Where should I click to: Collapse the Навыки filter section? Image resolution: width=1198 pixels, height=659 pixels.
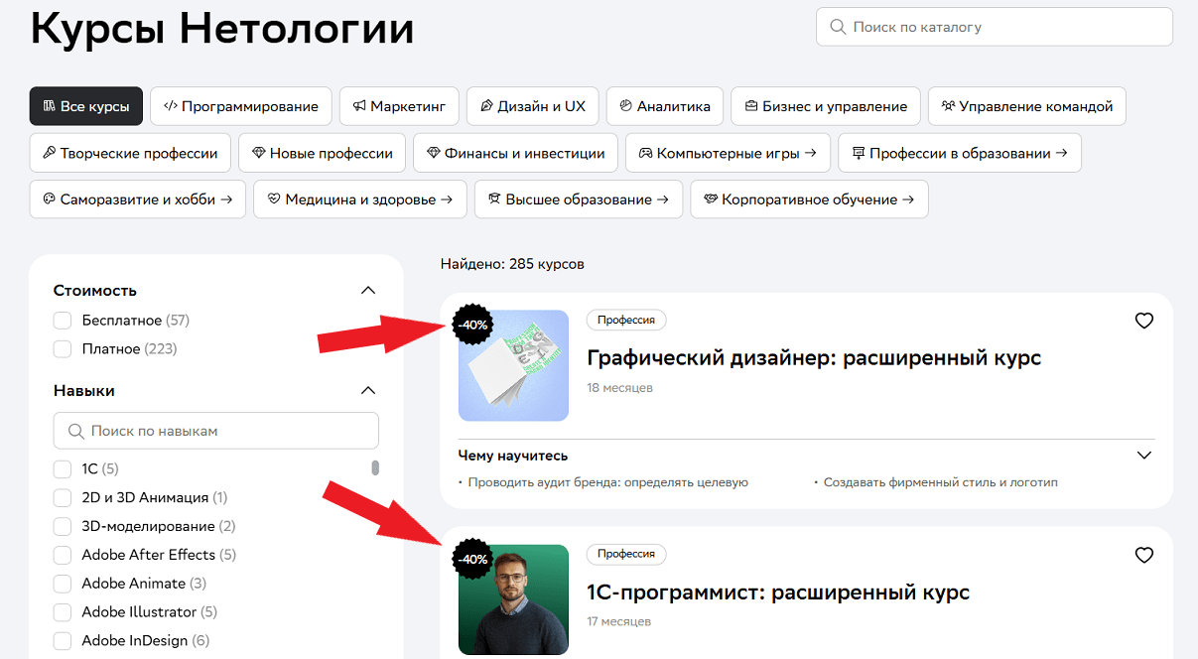(368, 391)
